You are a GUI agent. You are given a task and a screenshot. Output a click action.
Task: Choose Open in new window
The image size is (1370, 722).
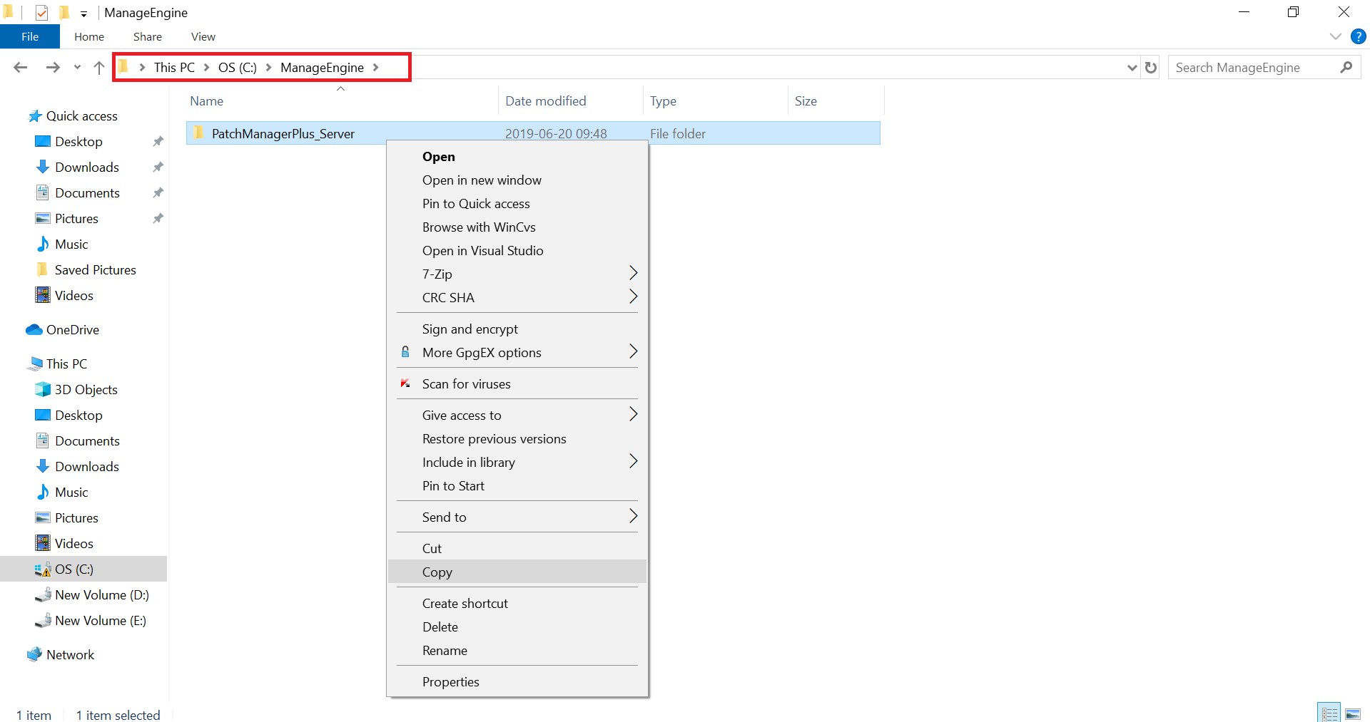(x=517, y=180)
